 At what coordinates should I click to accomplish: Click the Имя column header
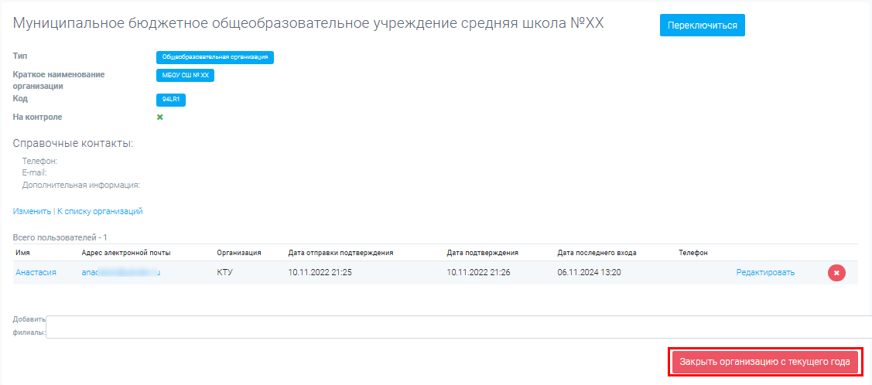[22, 253]
